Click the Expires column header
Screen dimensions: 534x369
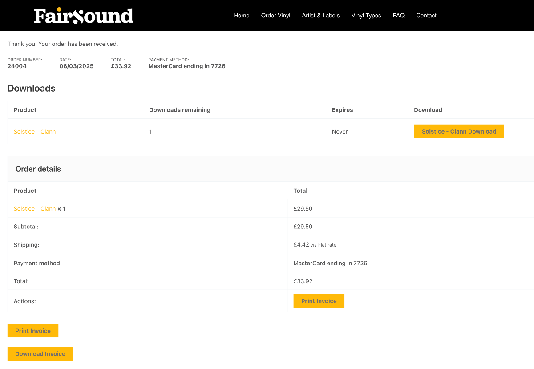coord(342,110)
